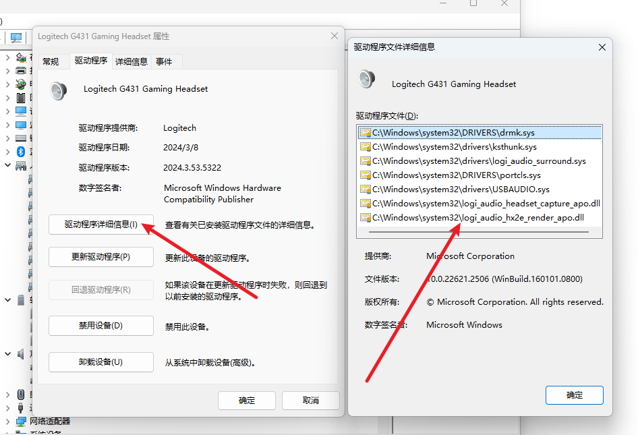Image resolution: width=638 pixels, height=435 pixels.
Task: Select the Monitors (监视器) display icon in tree
Action: 21,125
